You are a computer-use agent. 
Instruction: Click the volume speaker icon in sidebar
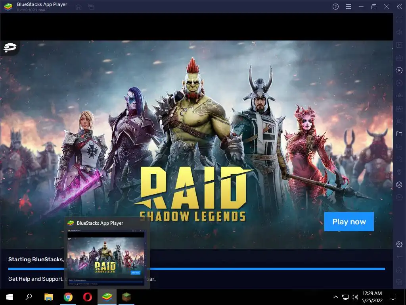[399, 32]
